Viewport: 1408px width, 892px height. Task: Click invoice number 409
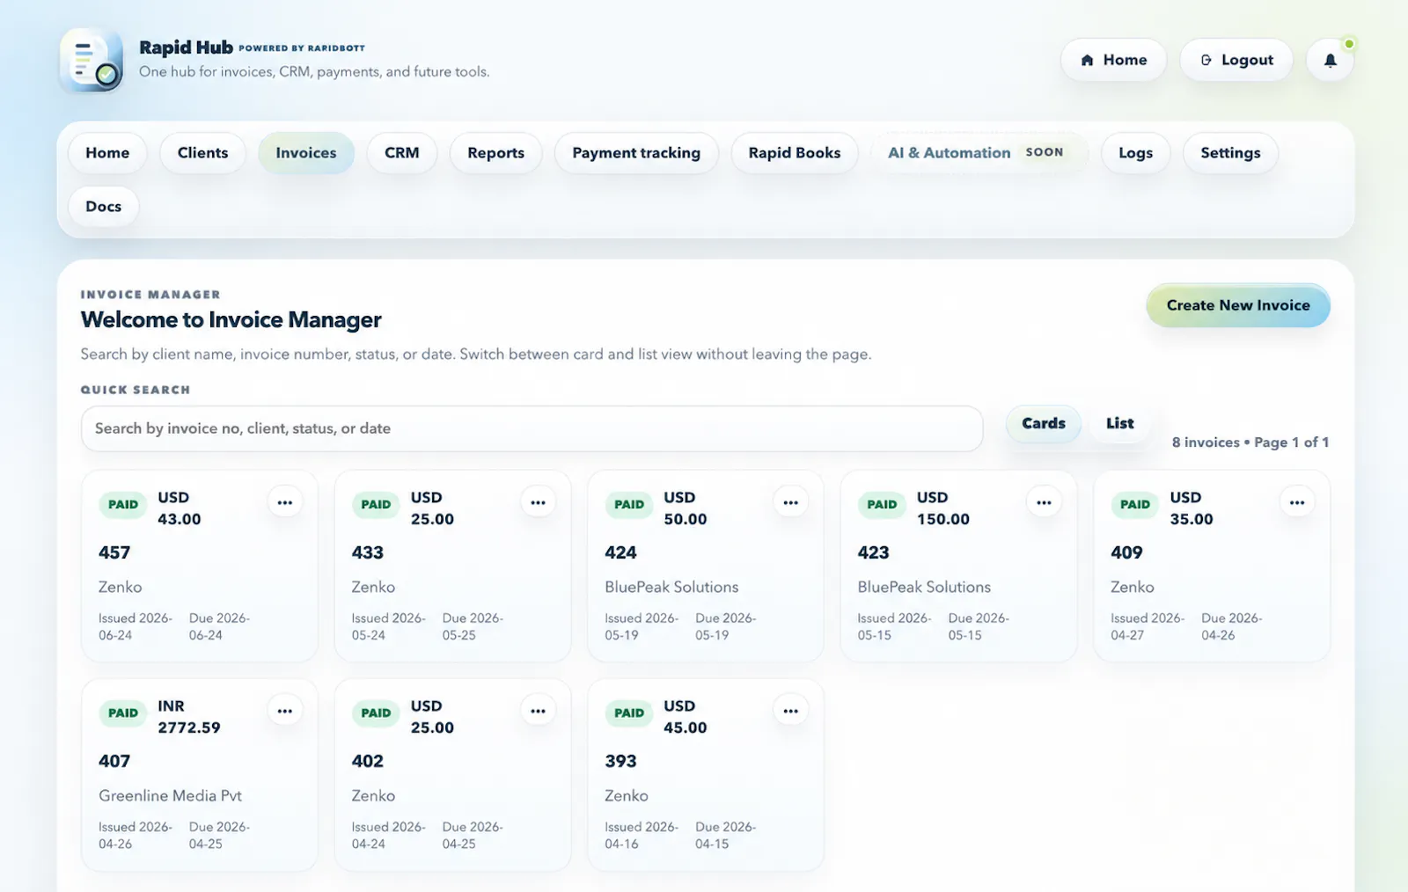tap(1126, 552)
